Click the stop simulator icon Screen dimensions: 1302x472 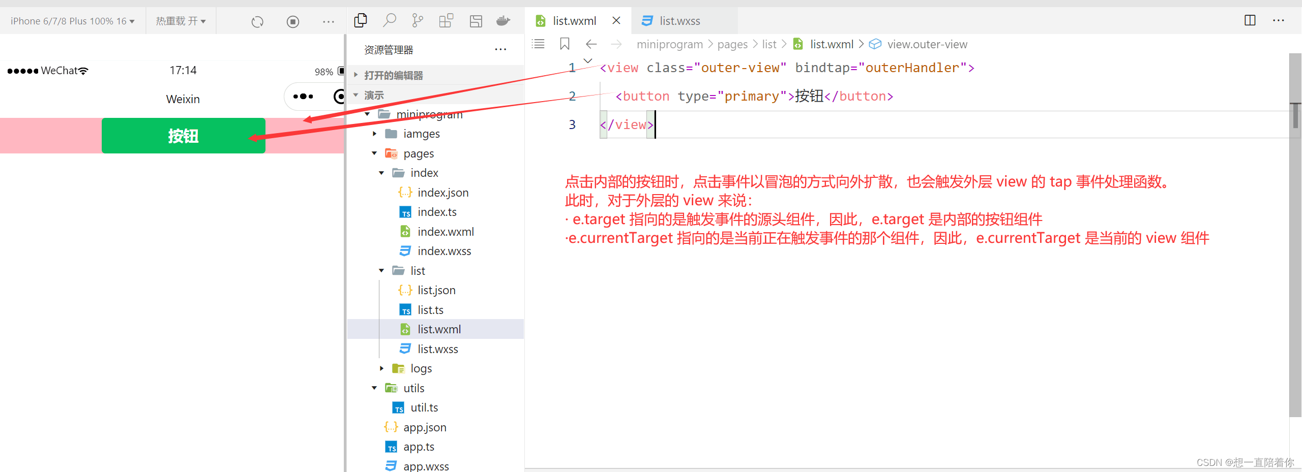293,21
